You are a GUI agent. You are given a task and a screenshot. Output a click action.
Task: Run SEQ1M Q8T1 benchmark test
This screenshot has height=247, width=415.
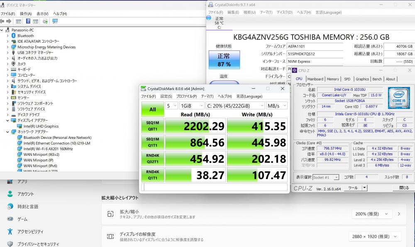(153, 126)
